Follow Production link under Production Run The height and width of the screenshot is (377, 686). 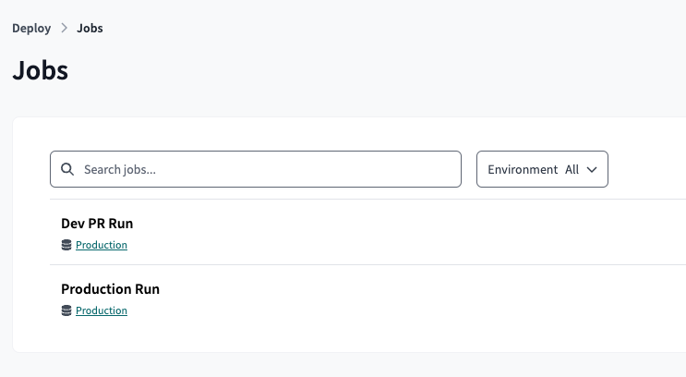pos(102,310)
